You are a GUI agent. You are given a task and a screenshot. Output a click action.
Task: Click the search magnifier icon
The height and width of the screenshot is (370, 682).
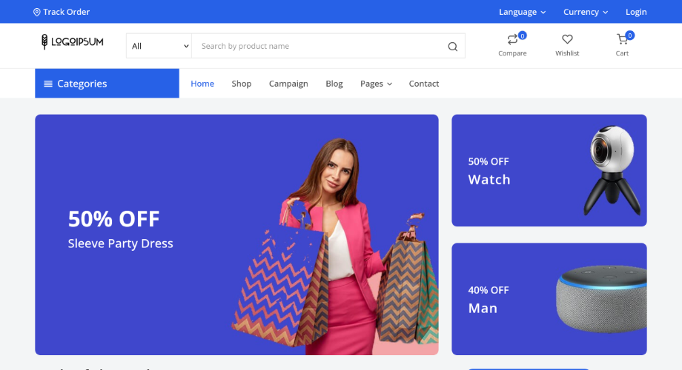(452, 46)
